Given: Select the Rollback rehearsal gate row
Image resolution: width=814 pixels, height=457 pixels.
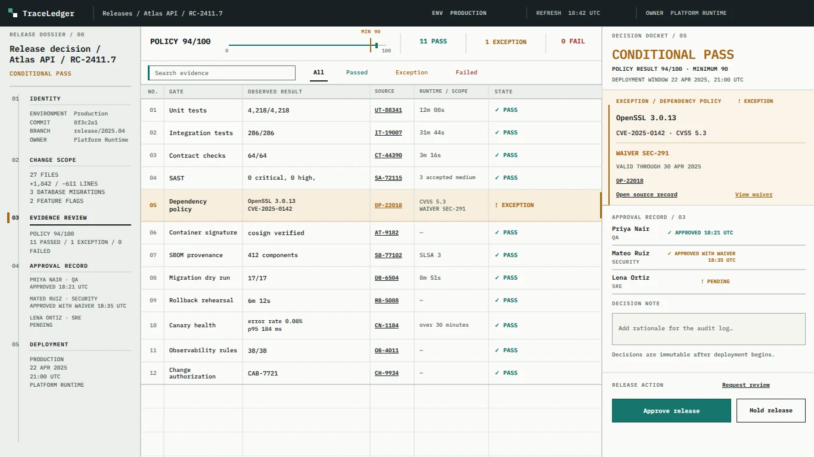Looking at the screenshot, I should [x=371, y=301].
